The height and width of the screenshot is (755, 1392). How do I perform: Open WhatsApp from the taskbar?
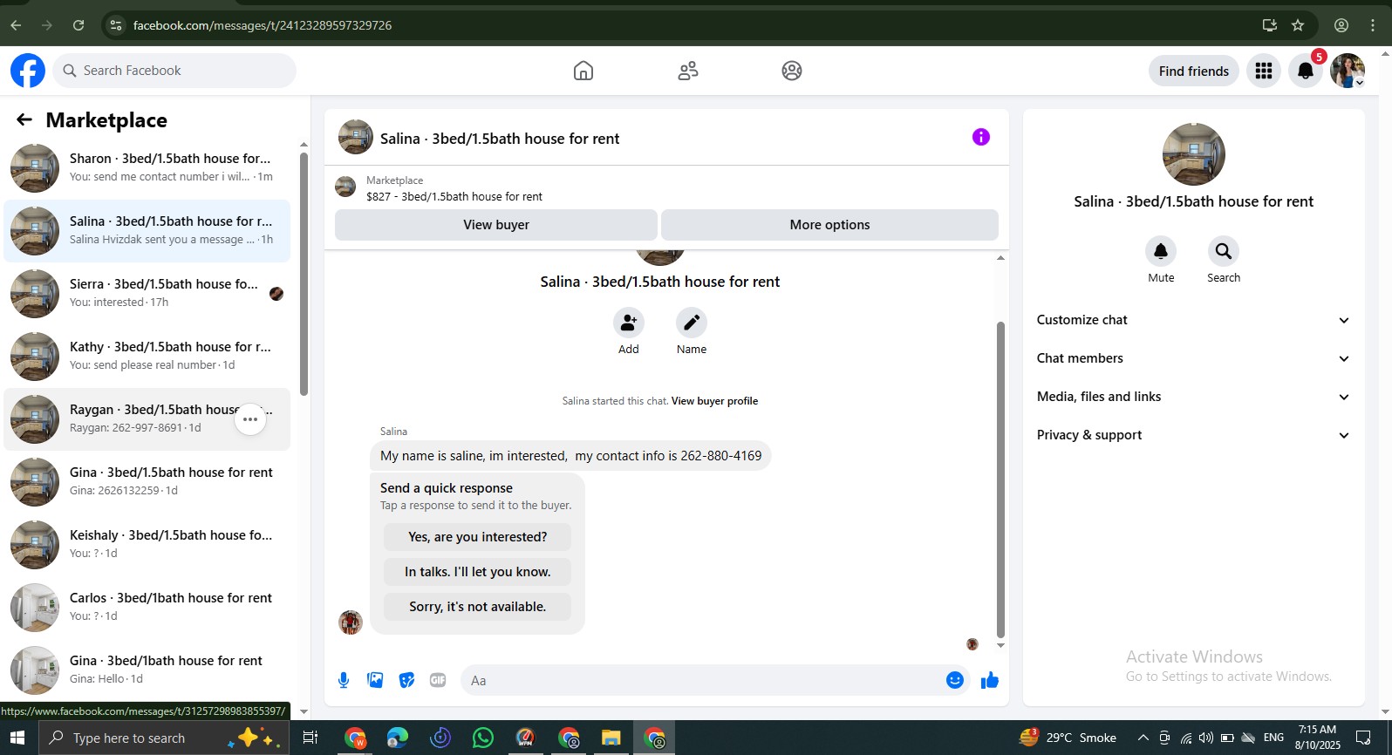pyautogui.click(x=482, y=738)
